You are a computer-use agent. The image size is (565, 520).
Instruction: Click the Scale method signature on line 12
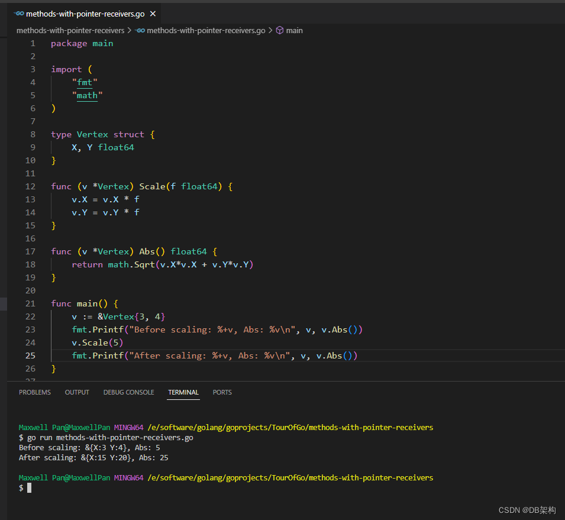coord(141,187)
